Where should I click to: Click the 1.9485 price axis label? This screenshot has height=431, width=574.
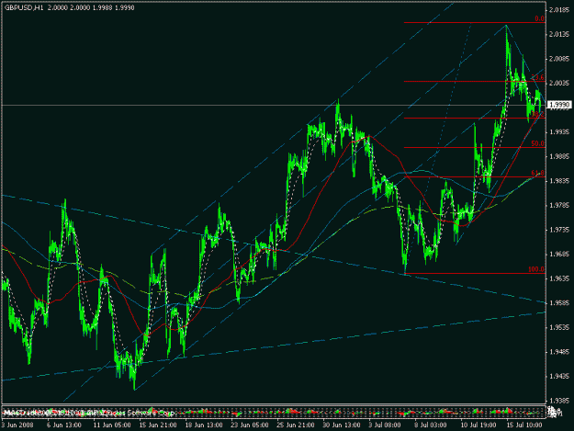(x=559, y=352)
